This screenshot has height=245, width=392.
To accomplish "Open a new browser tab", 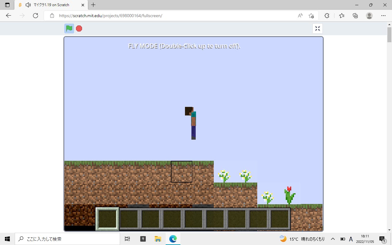I will [x=93, y=5].
